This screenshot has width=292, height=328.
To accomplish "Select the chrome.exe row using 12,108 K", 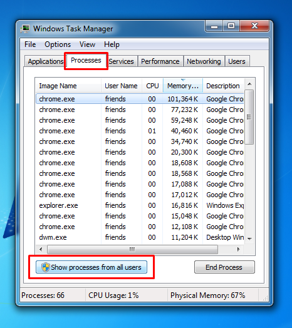I will pos(140,227).
